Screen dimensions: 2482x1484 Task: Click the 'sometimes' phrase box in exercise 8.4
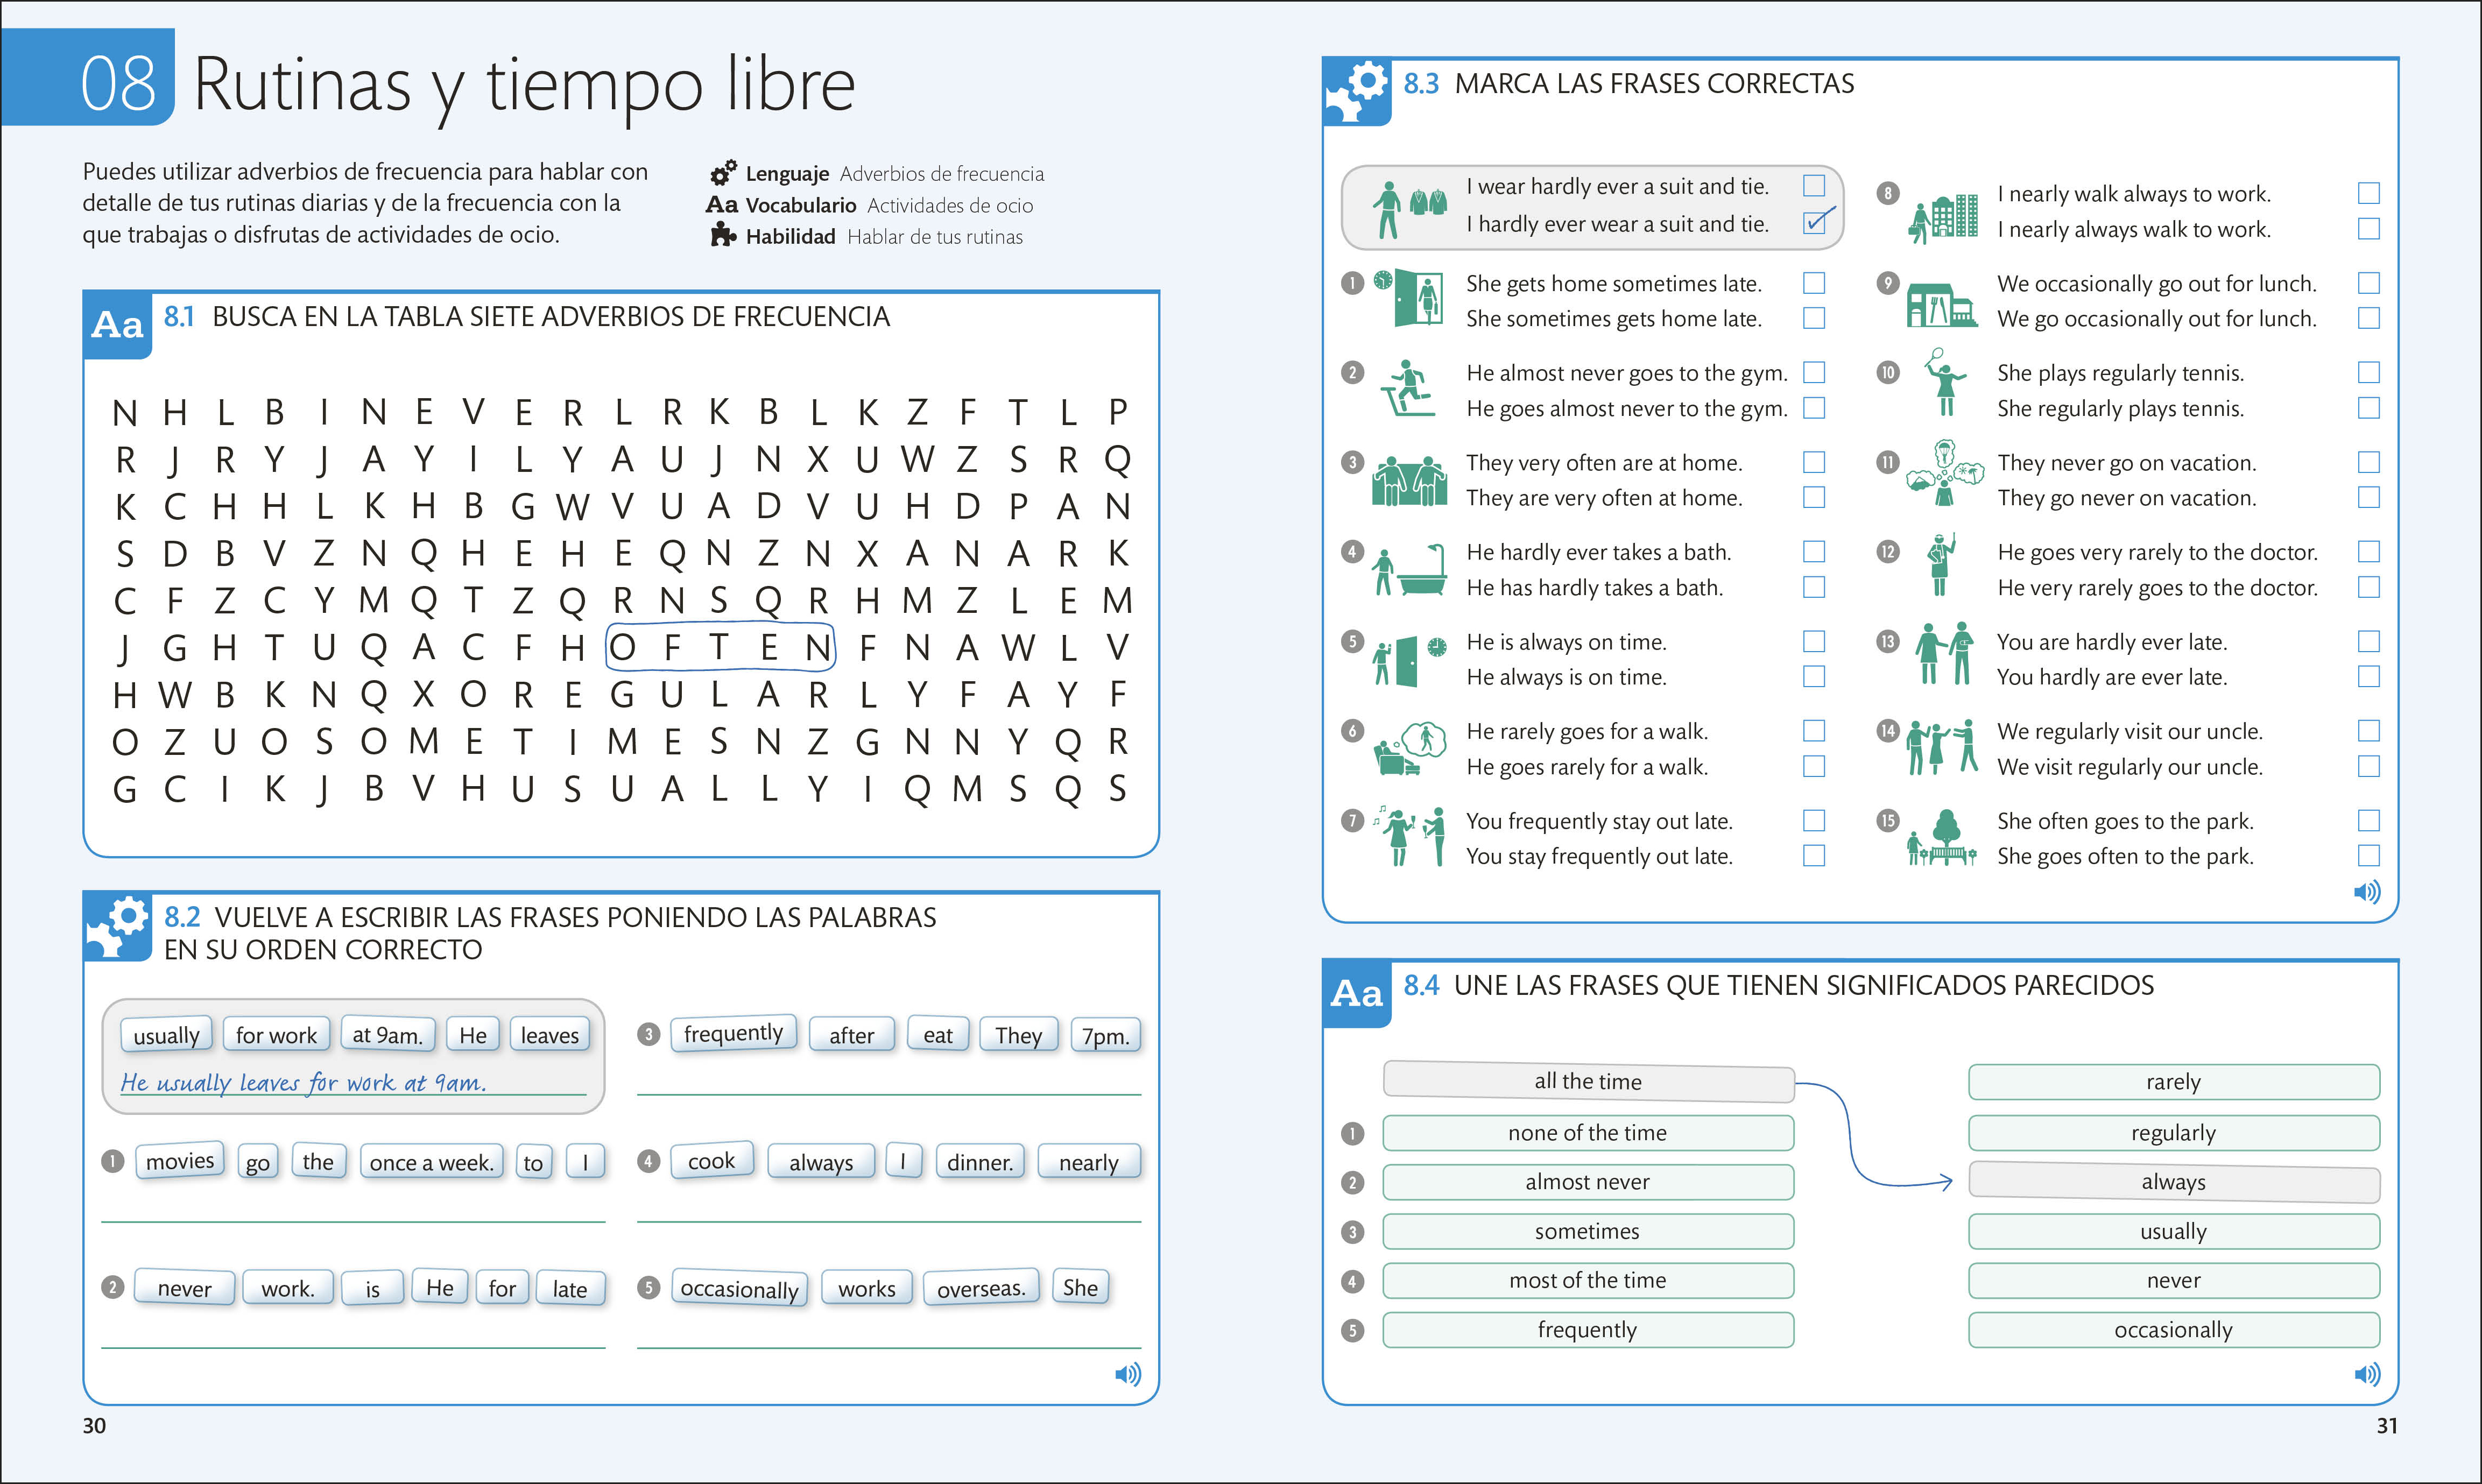click(x=1588, y=1231)
